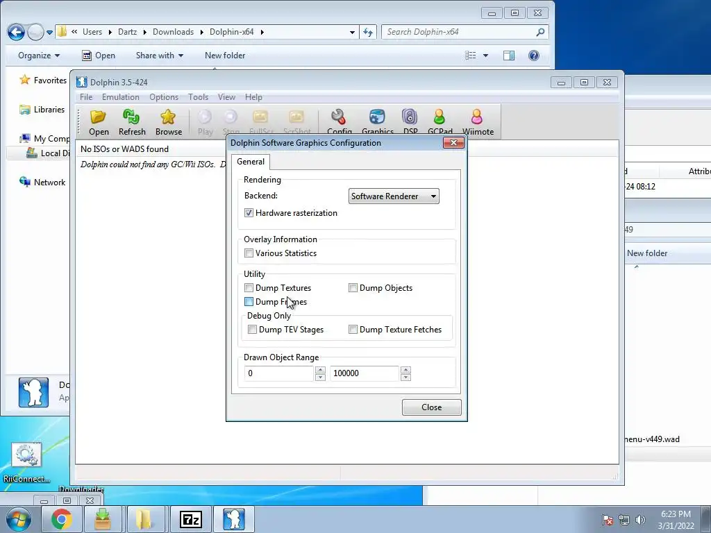This screenshot has height=533, width=711.
Task: Open the Backend Software Renderer dropdown
Action: [x=394, y=196]
